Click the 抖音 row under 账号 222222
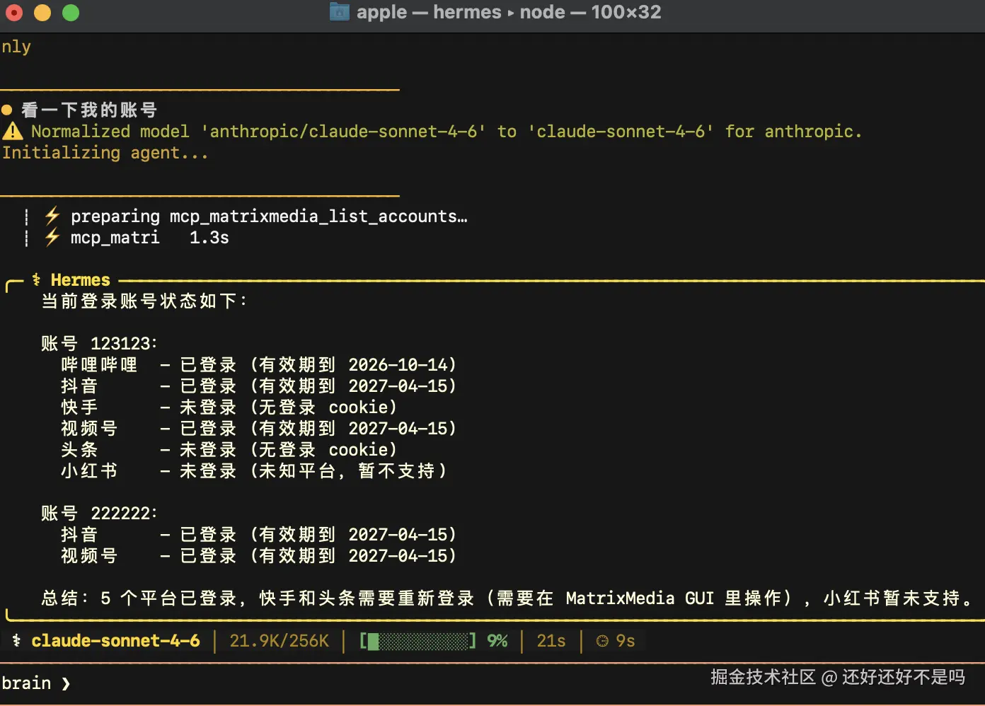 pyautogui.click(x=259, y=534)
